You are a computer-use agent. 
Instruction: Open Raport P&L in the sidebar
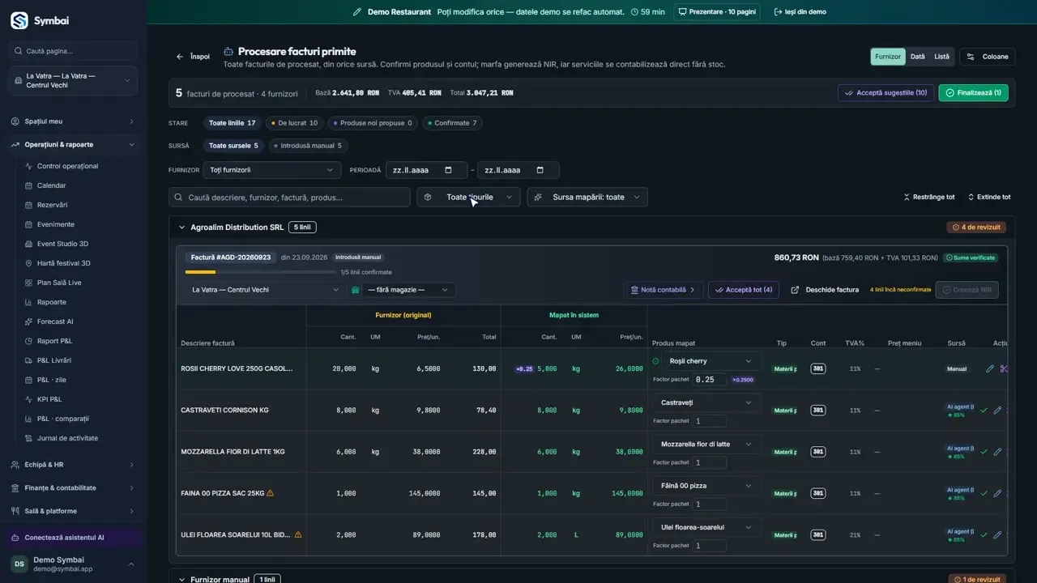pos(54,341)
